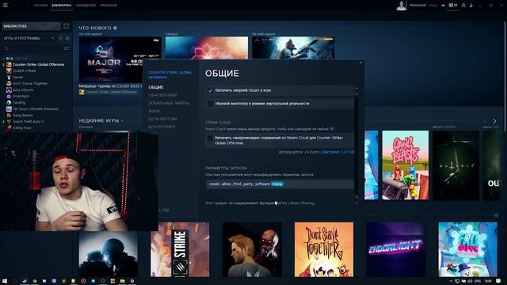Select Общие tab in properties dialog
This screenshot has width=507, height=285.
[x=156, y=87]
